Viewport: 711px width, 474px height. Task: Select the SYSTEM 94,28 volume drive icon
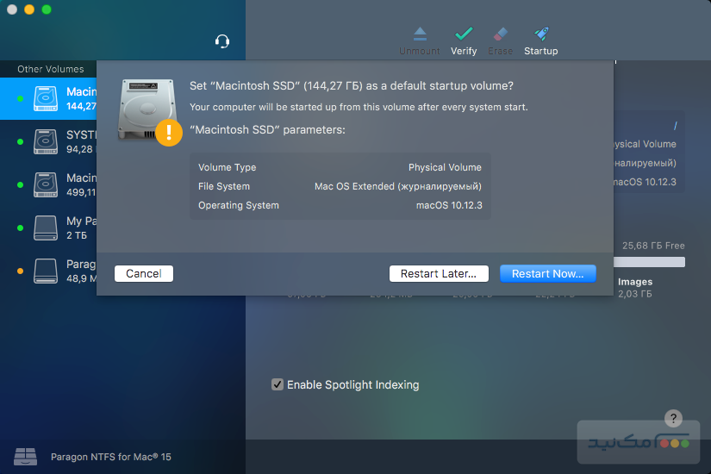(x=46, y=141)
